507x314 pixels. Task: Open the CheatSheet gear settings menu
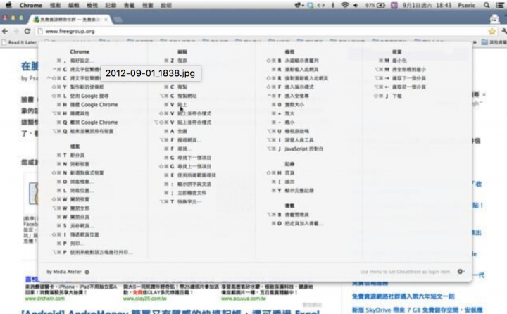(461, 271)
